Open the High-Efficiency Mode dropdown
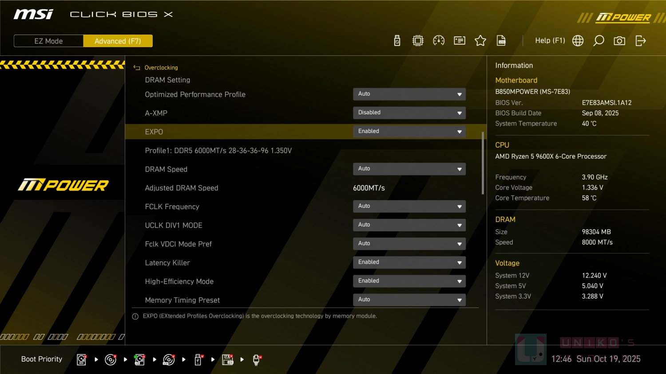This screenshot has width=666, height=374. tap(409, 281)
